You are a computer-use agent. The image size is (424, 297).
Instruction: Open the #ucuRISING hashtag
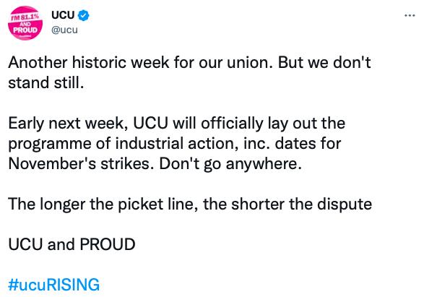coord(53,285)
